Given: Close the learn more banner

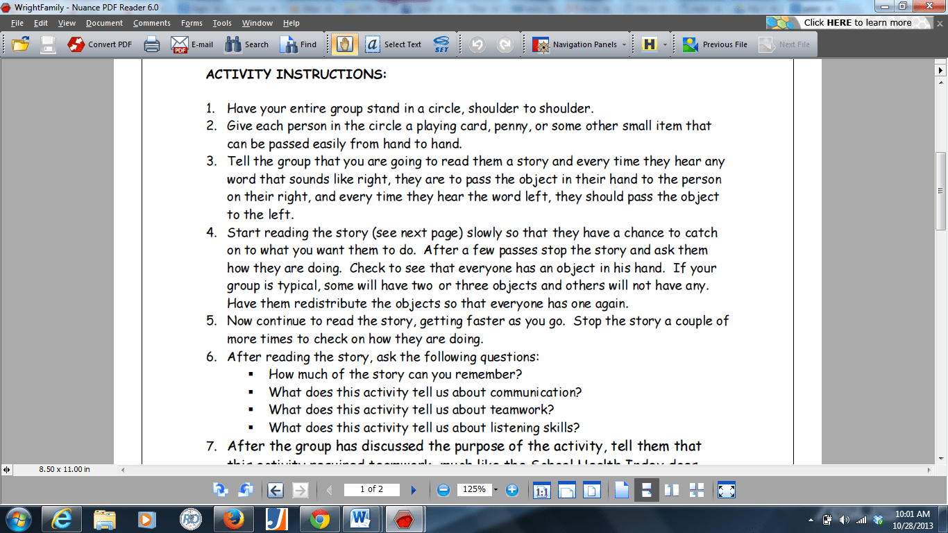Looking at the screenshot, I should [939, 23].
